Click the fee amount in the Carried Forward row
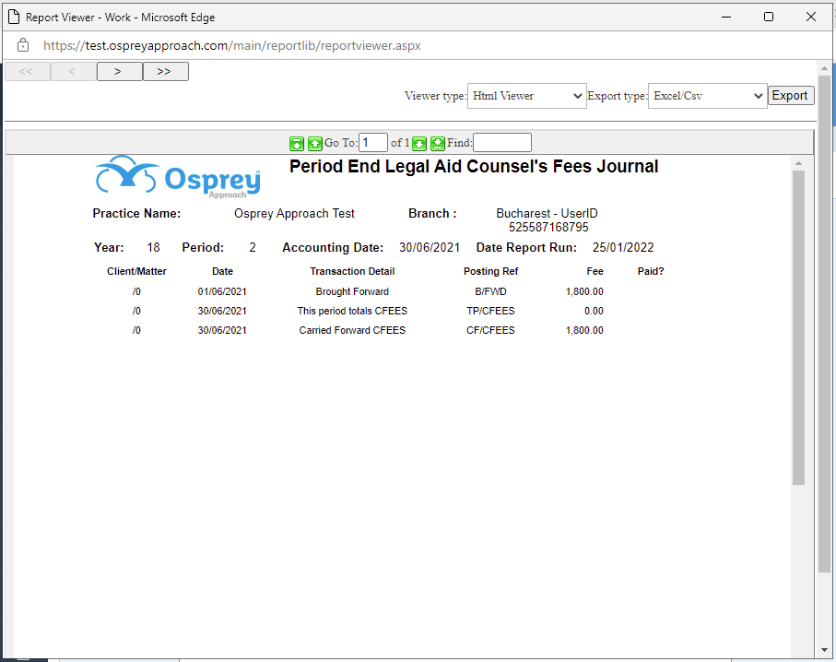 585,330
